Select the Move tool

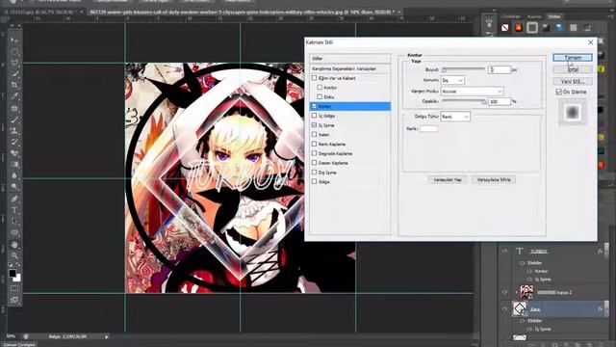tap(14, 40)
